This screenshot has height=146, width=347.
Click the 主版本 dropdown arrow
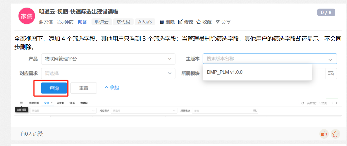point(330,60)
